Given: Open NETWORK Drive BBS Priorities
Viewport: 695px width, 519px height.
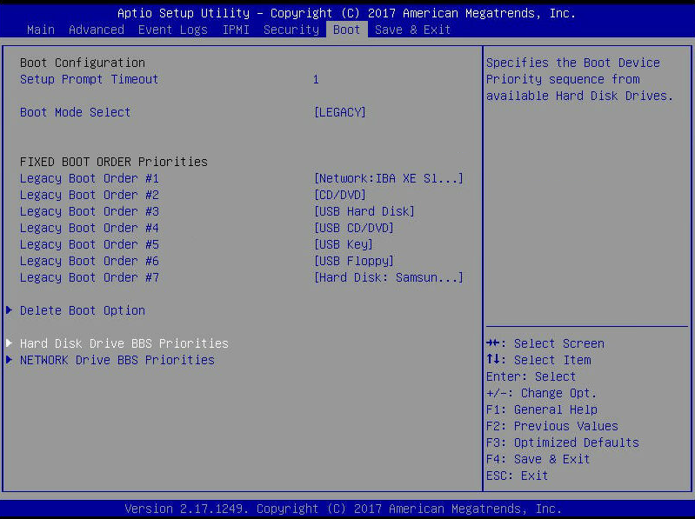Looking at the screenshot, I should [x=117, y=360].
